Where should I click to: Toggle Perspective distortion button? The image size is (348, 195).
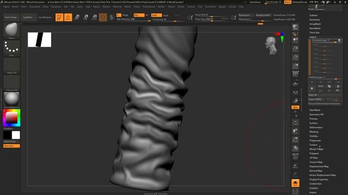[295, 74]
